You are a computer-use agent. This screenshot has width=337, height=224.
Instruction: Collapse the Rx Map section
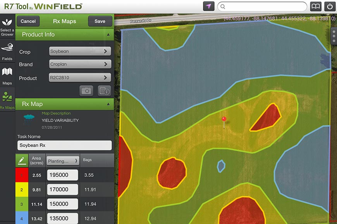(107, 104)
